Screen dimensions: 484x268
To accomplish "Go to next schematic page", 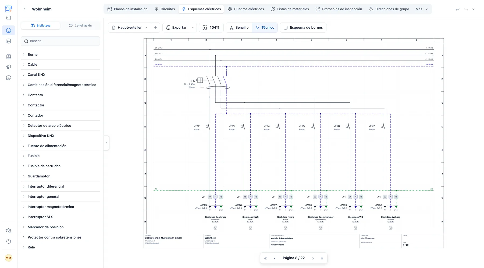I will coord(313,258).
